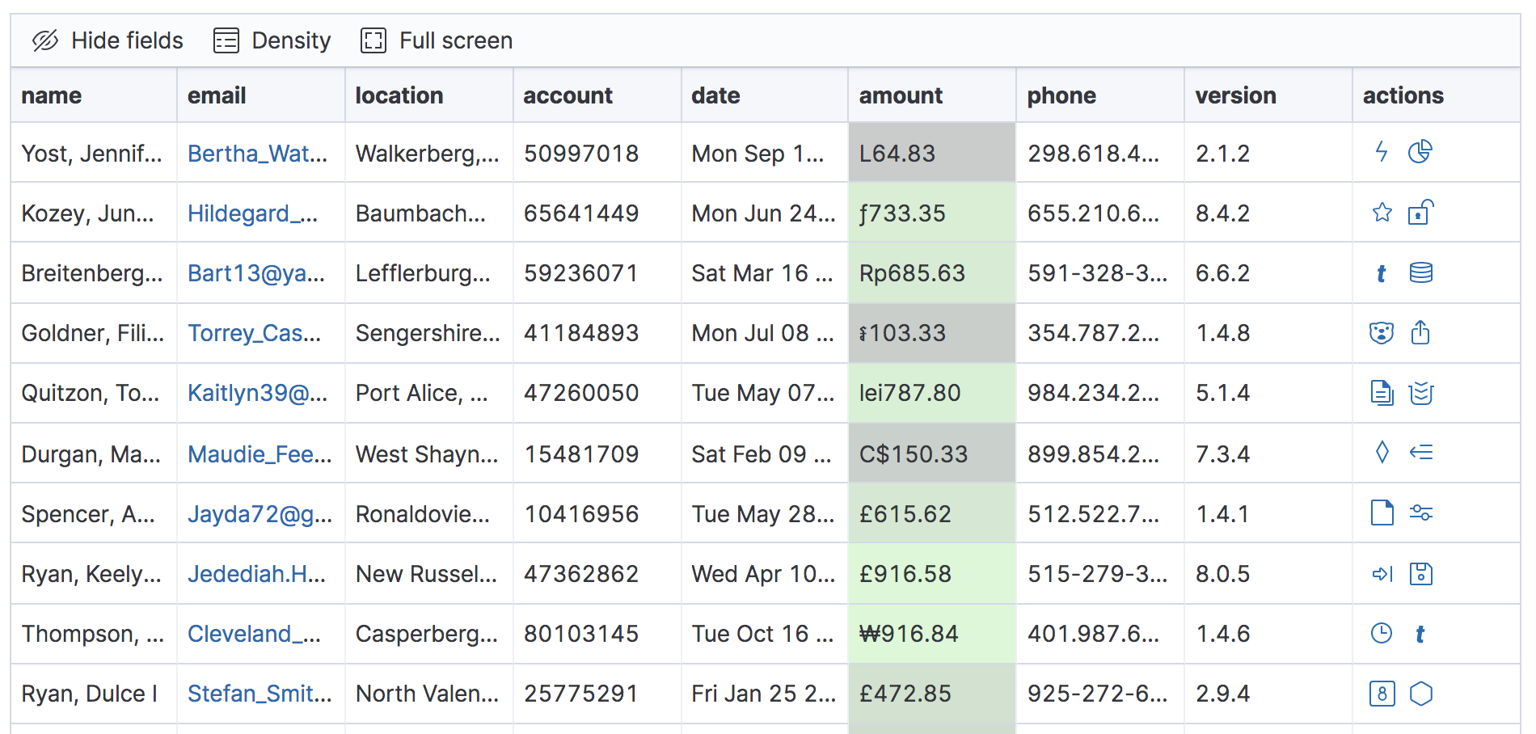Click the floppy disk save icon in Ryan, Keely row
The width and height of the screenshot is (1536, 734).
tap(1420, 574)
